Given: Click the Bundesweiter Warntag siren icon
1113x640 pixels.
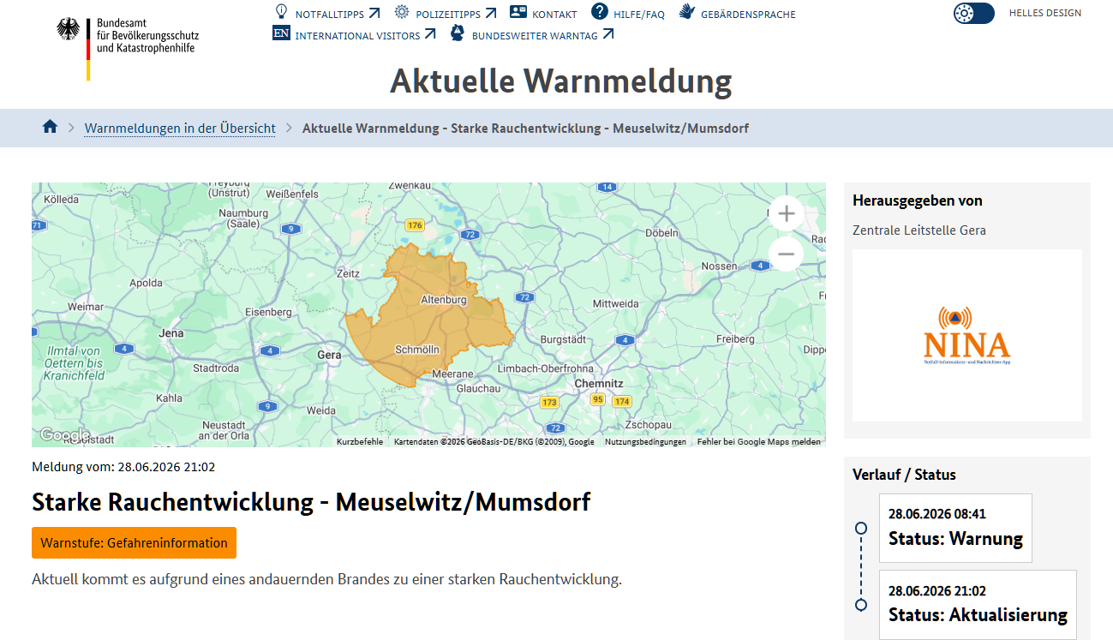Looking at the screenshot, I should coord(458,33).
